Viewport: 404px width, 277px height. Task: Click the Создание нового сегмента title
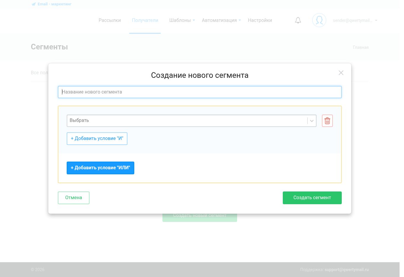click(200, 75)
